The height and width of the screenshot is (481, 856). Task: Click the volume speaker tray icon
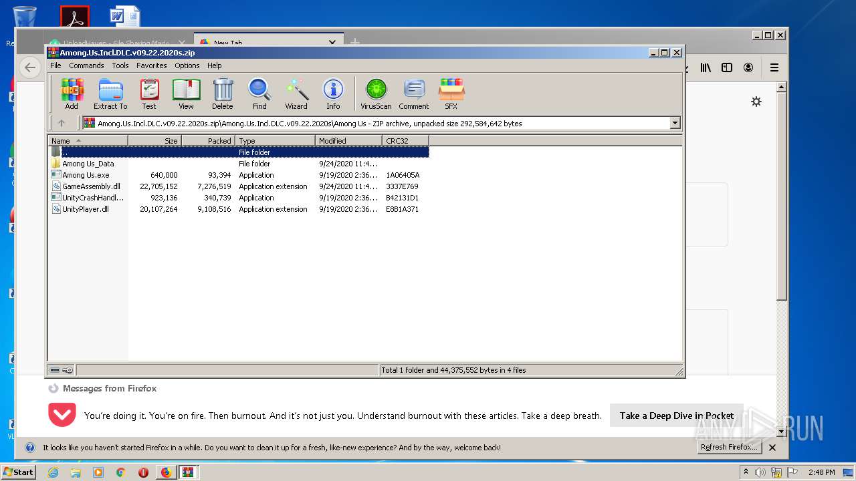[x=760, y=472]
